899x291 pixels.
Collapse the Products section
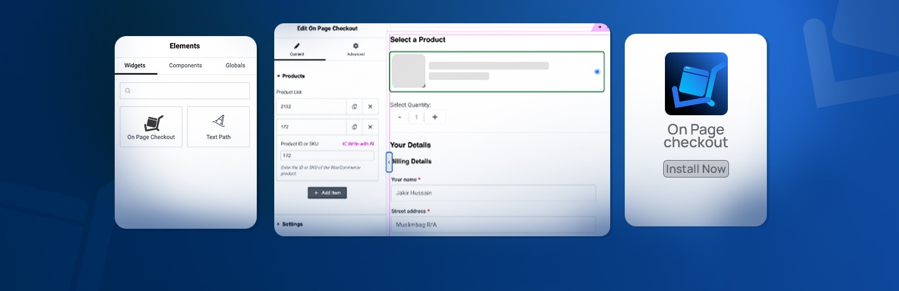point(291,76)
